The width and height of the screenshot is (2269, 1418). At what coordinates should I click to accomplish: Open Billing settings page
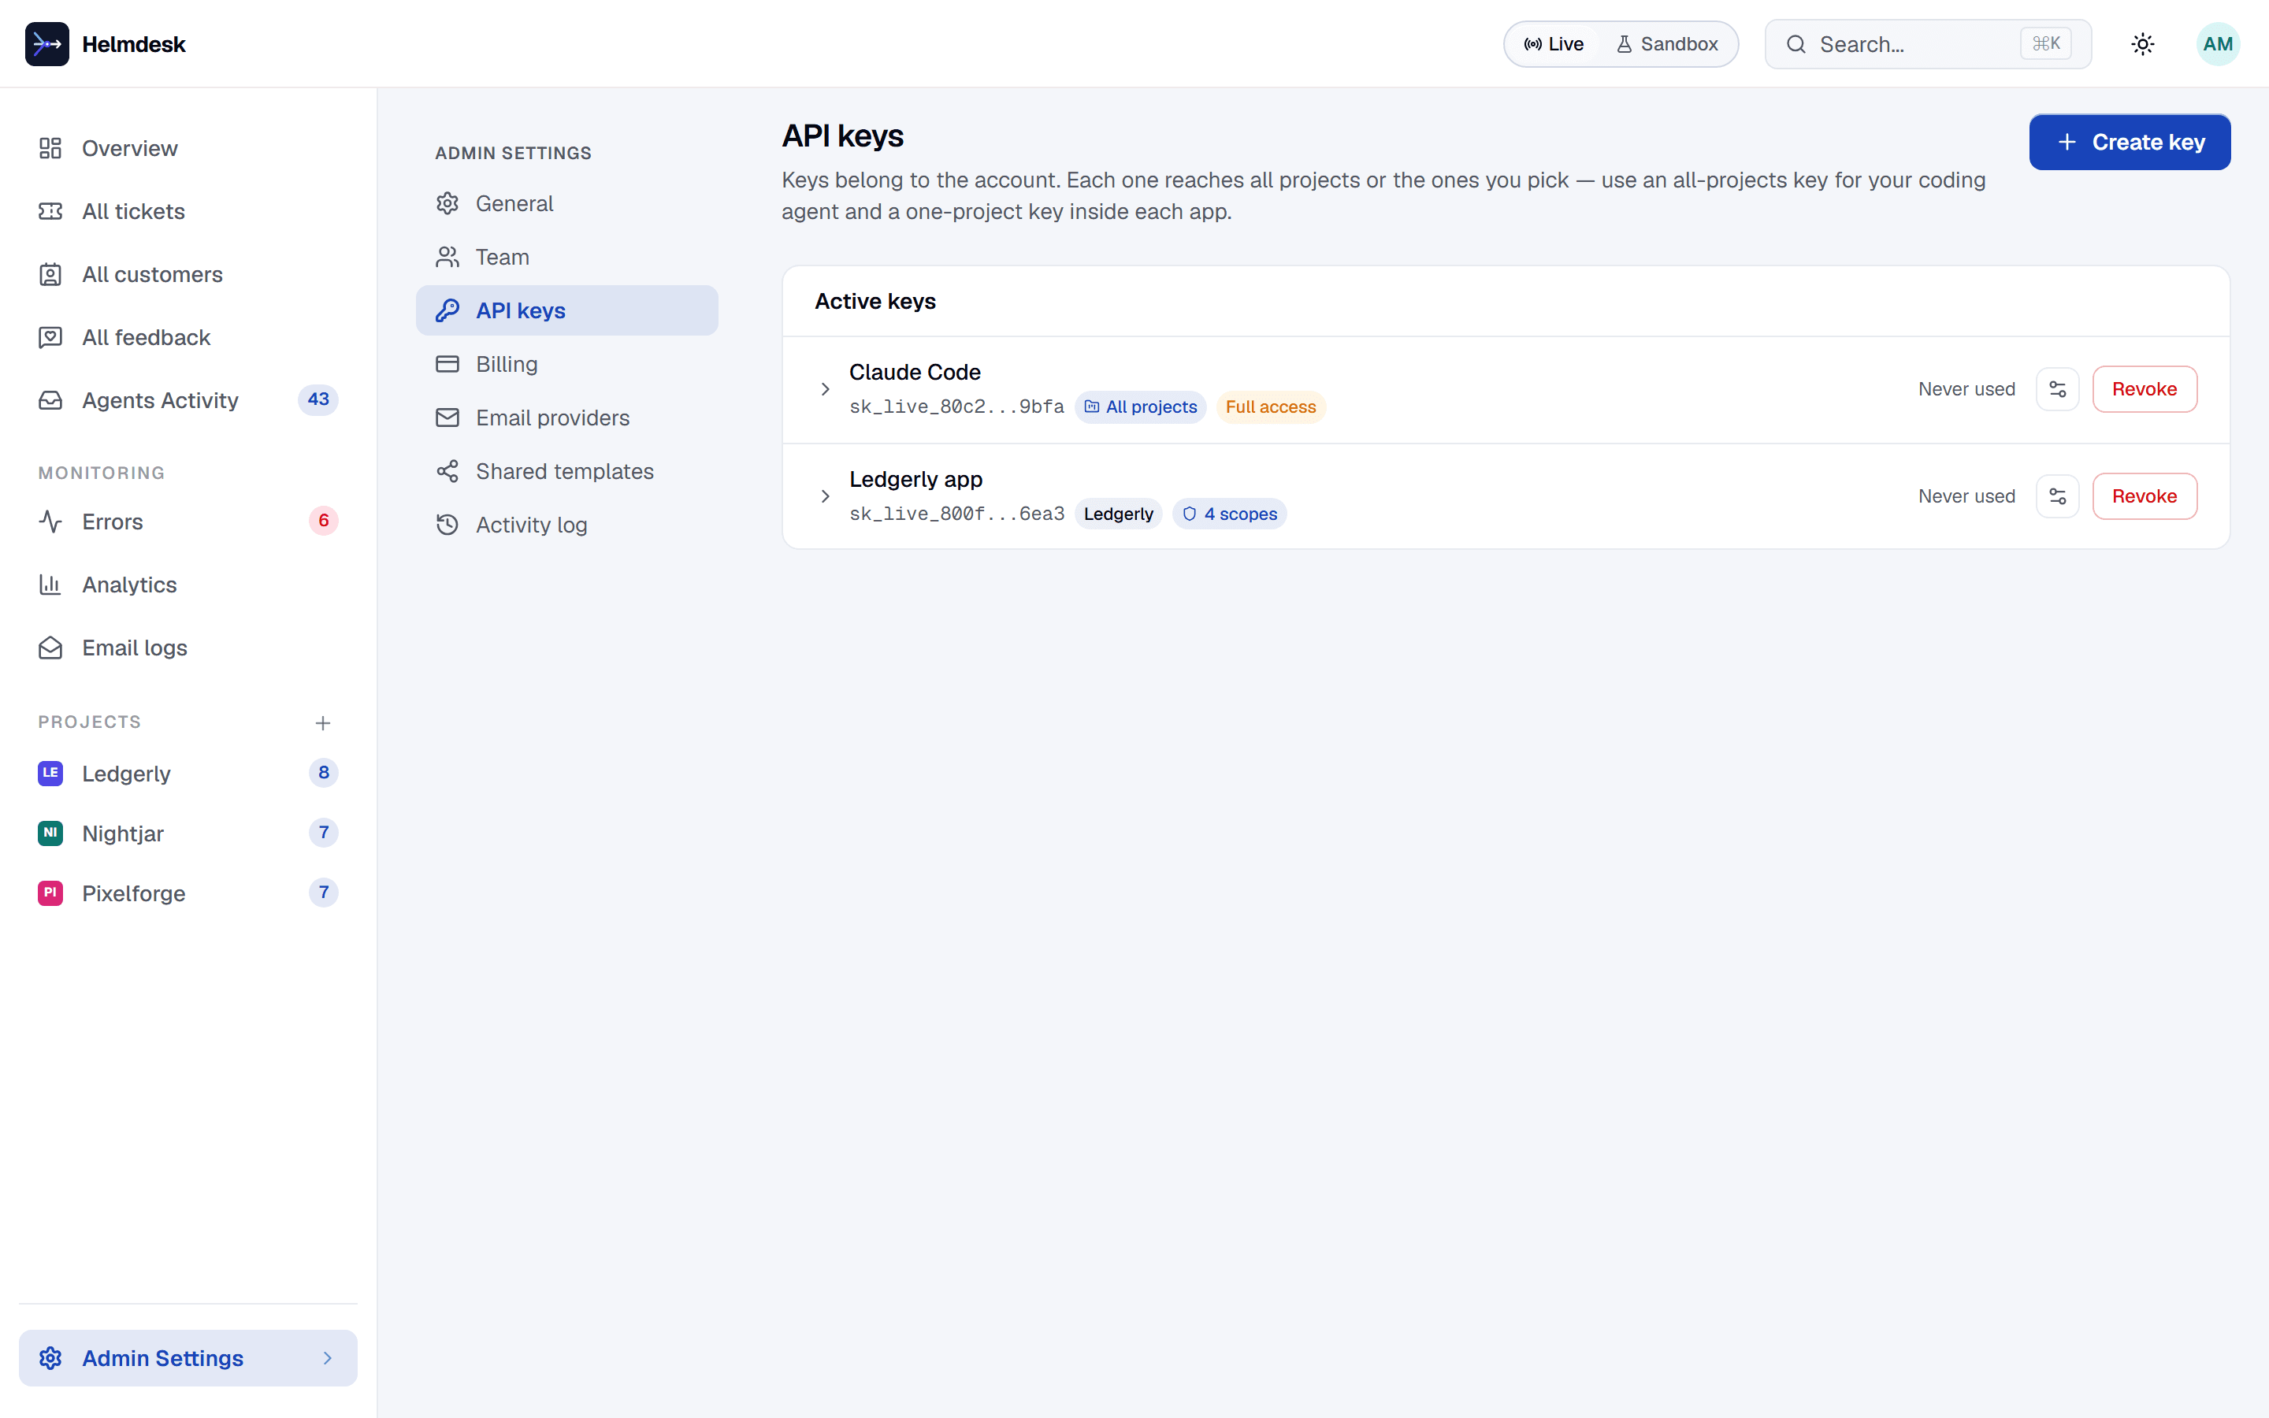[x=567, y=364]
